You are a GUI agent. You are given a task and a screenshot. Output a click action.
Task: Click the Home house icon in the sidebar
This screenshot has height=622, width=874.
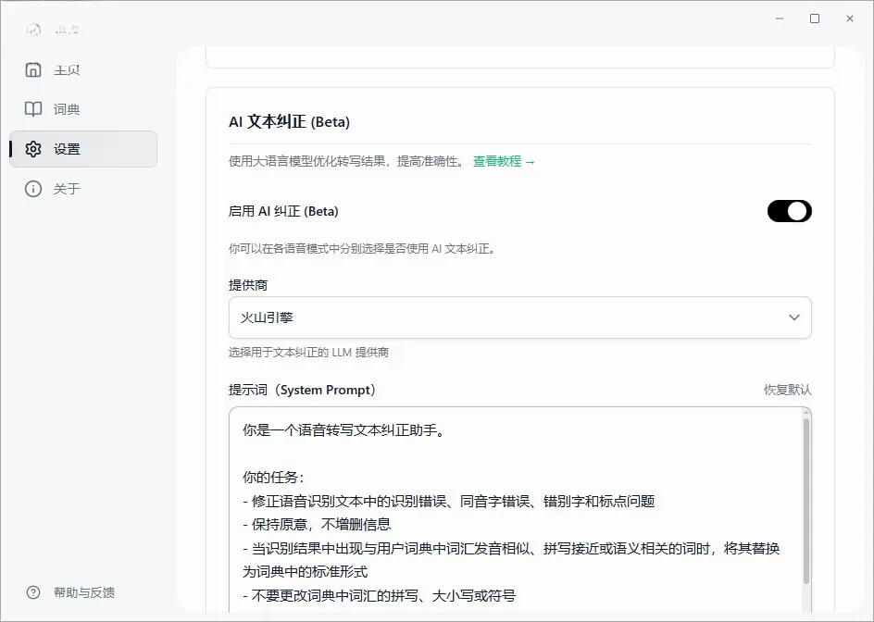[33, 69]
